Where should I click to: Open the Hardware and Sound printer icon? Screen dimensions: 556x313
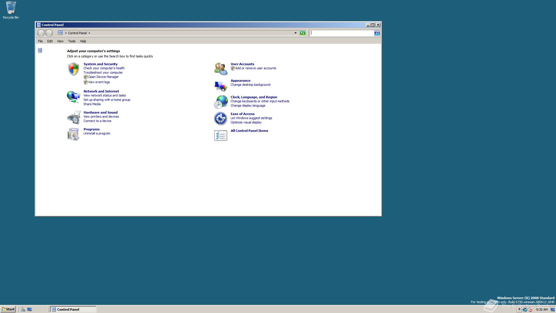(x=74, y=117)
